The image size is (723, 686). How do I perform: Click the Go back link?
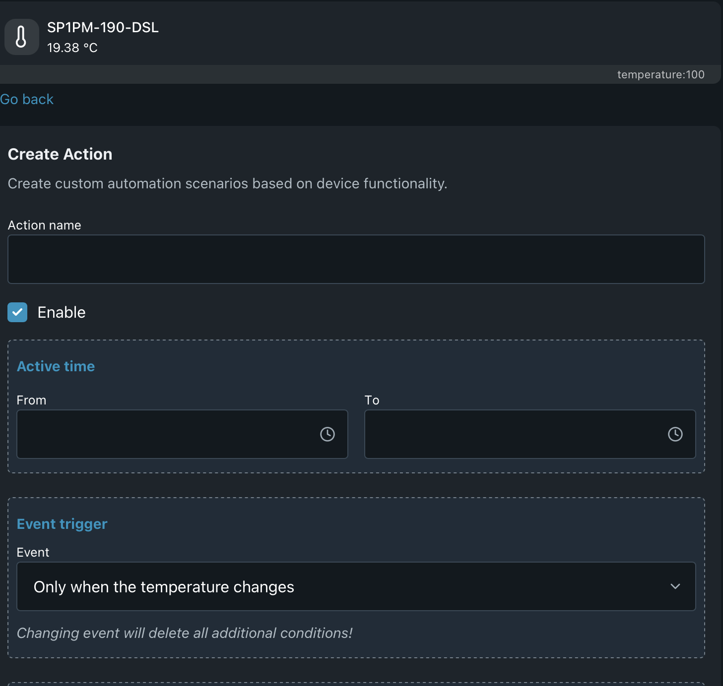pyautogui.click(x=27, y=99)
